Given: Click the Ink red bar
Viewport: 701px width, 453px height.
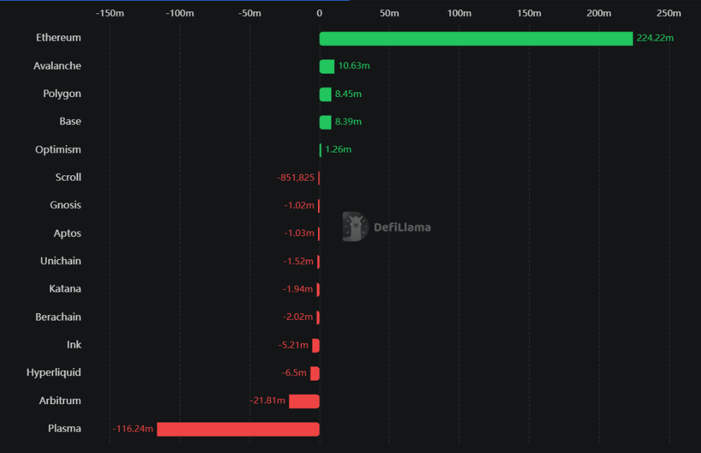Looking at the screenshot, I should click(316, 346).
